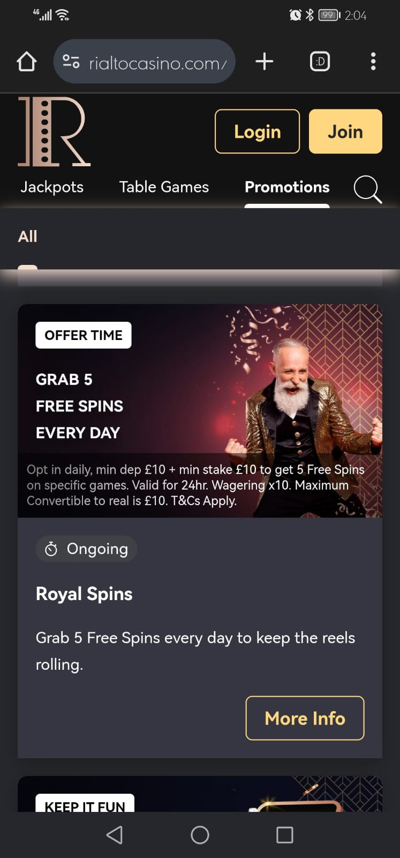This screenshot has width=400, height=858.
Task: Switch to Table Games tab
Action: point(164,187)
